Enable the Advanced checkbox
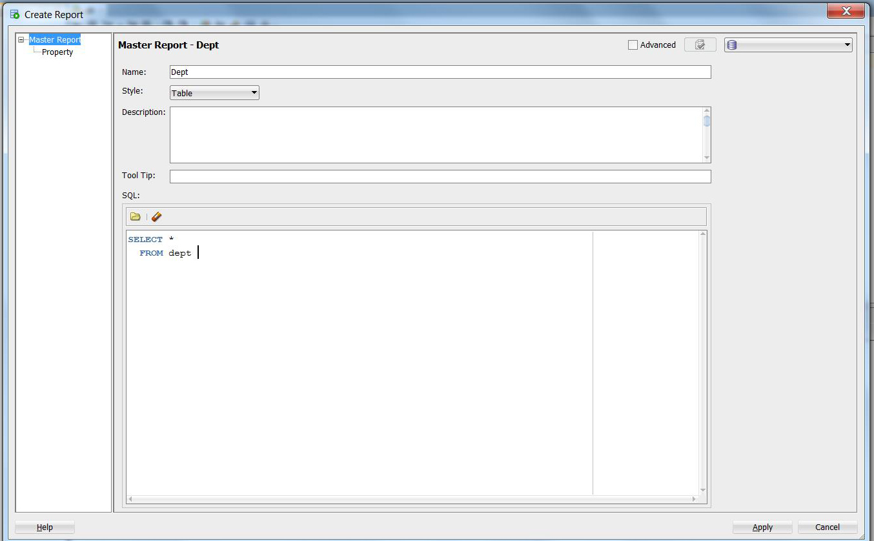Image resolution: width=874 pixels, height=541 pixels. [x=632, y=45]
